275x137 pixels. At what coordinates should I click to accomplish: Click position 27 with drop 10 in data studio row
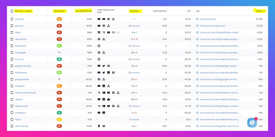pyautogui.click(x=134, y=39)
